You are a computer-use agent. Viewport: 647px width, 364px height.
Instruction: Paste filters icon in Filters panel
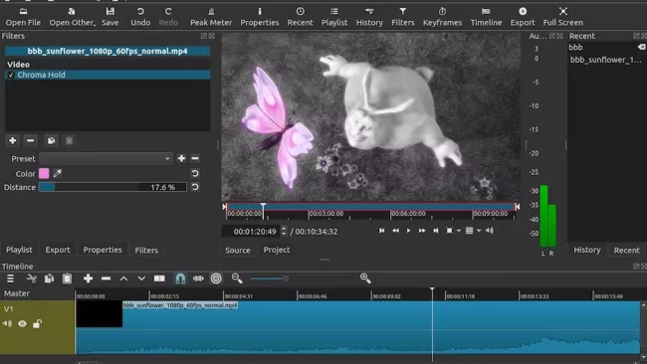coord(69,140)
